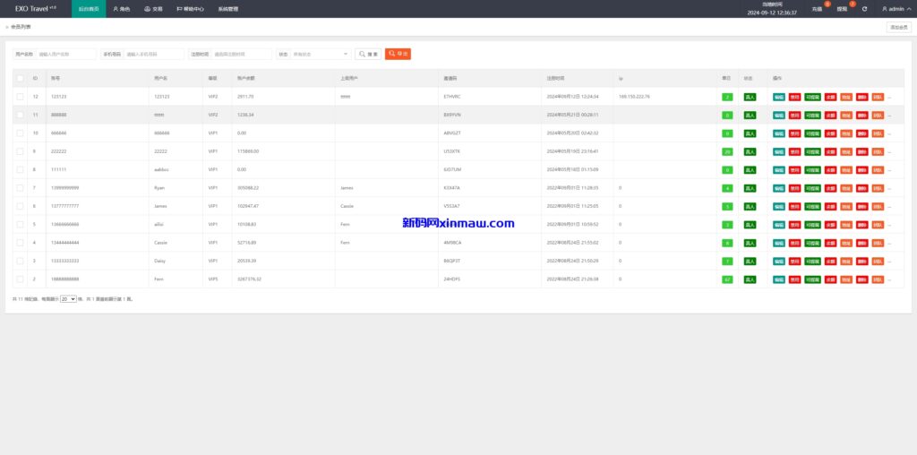
Task: Select the checkbox for user Fern's row
Action: tap(20, 279)
